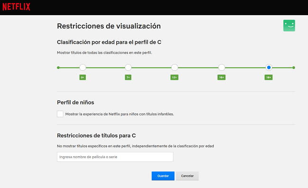Click the green 0+ rating badge
308x188 pixels.
click(x=82, y=77)
